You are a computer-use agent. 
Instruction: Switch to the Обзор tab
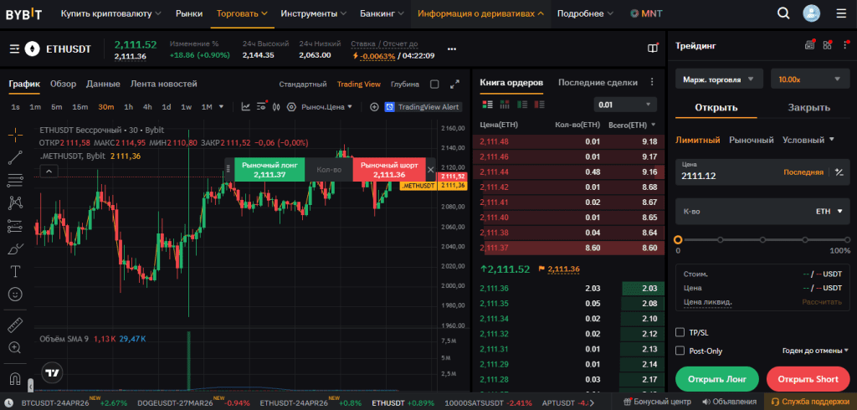(x=63, y=85)
